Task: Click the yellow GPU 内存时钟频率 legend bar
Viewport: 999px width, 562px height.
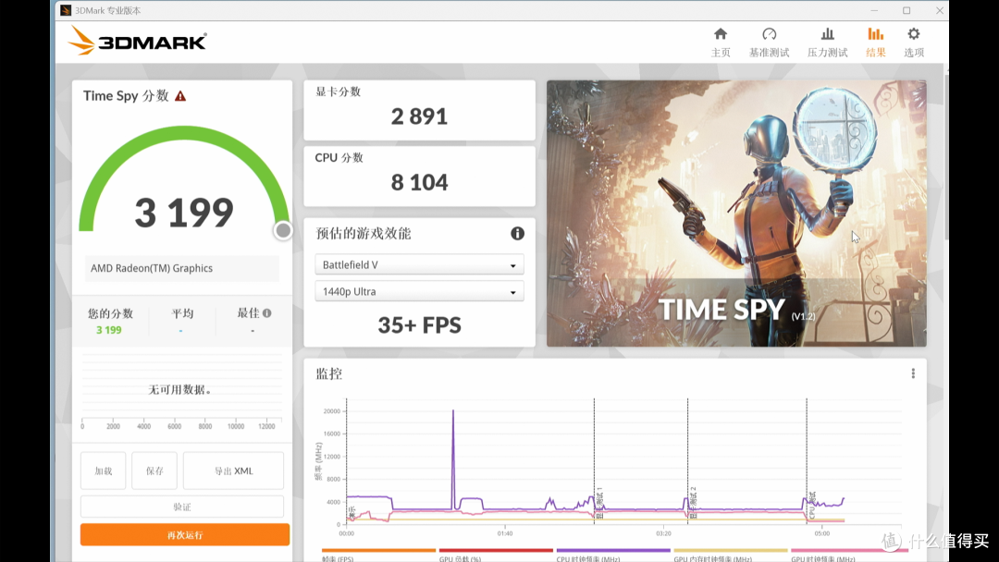Action: tap(731, 551)
